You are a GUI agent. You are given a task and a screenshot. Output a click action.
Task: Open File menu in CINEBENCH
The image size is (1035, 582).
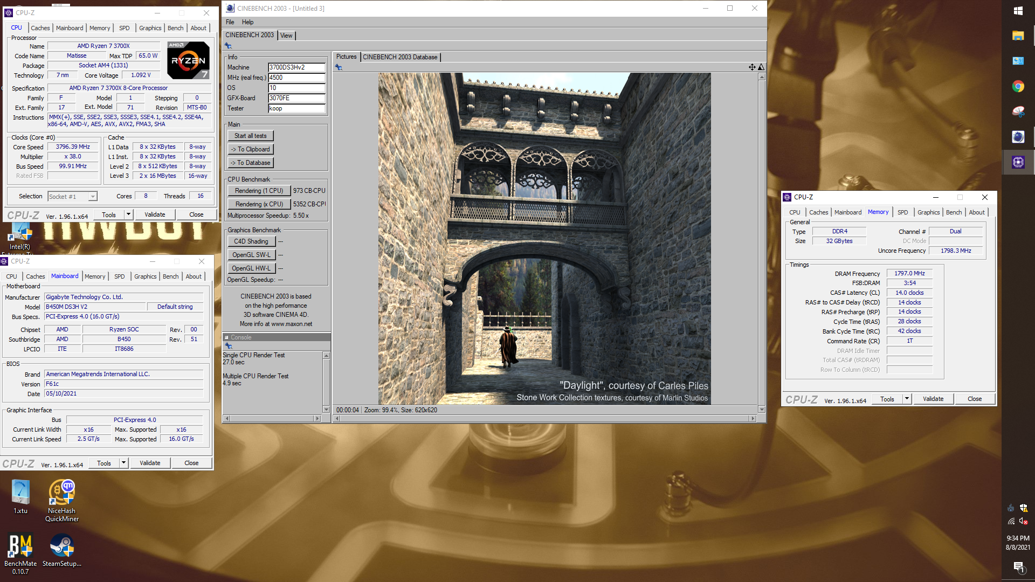pos(230,22)
